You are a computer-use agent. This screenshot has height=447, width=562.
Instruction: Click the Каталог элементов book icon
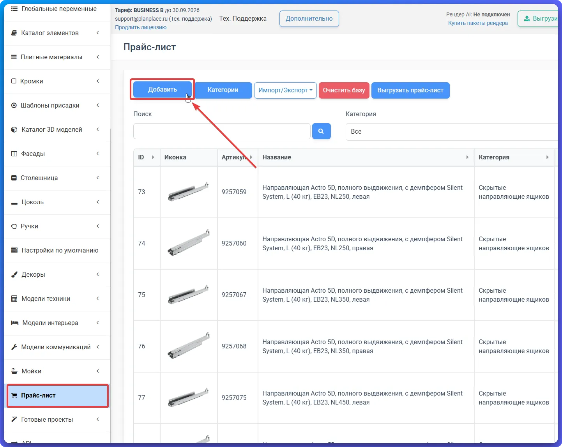click(14, 33)
